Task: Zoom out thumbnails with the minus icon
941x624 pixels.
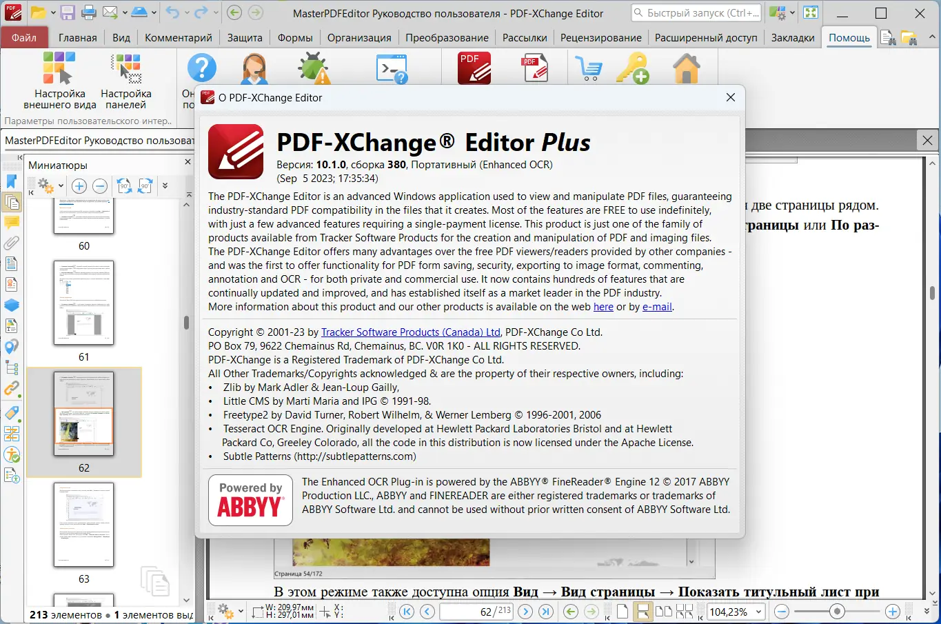Action: 99,185
